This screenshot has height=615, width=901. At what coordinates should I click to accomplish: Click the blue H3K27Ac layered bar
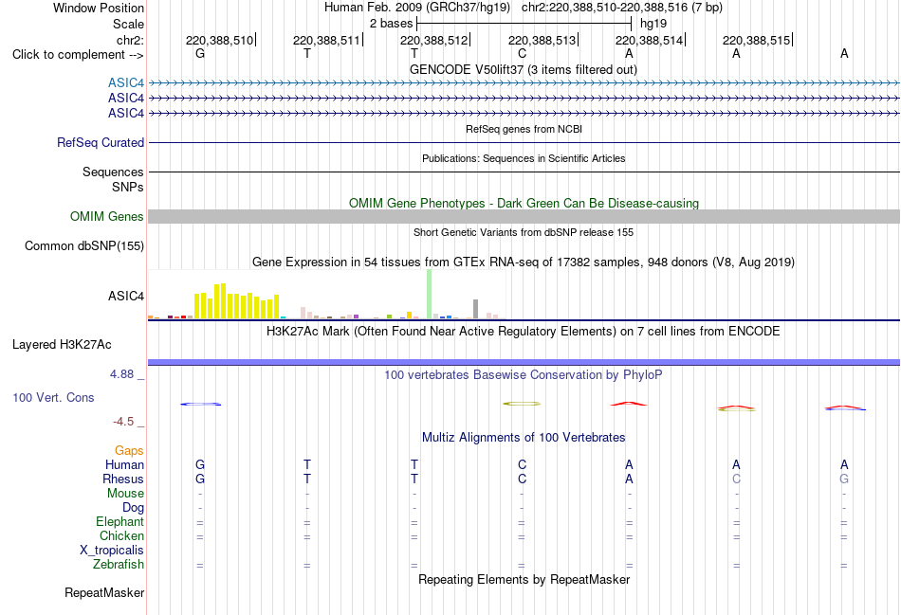(x=524, y=362)
